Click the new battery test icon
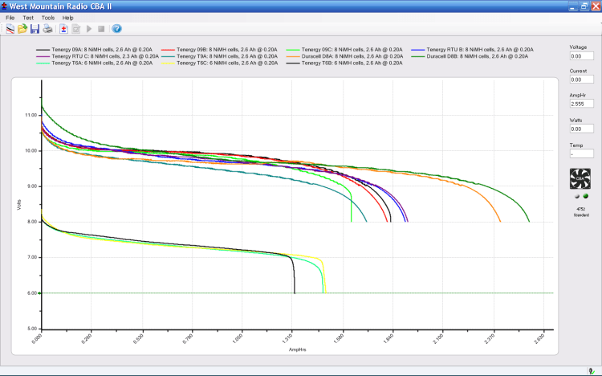This screenshot has height=376, width=602. pos(63,29)
